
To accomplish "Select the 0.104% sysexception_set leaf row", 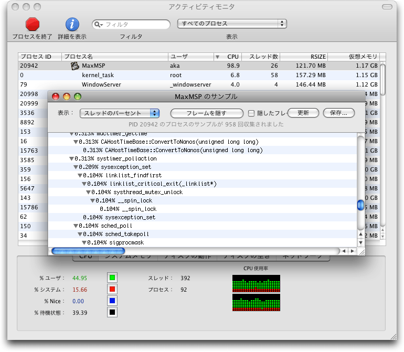I will [x=203, y=217].
